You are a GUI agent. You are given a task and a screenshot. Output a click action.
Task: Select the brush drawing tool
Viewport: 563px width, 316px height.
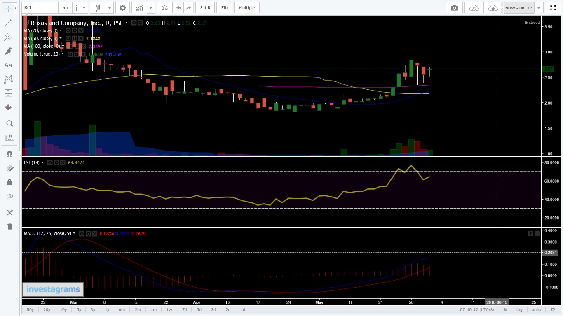8,51
